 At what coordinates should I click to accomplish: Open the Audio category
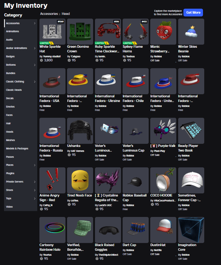pyautogui.click(x=21, y=40)
